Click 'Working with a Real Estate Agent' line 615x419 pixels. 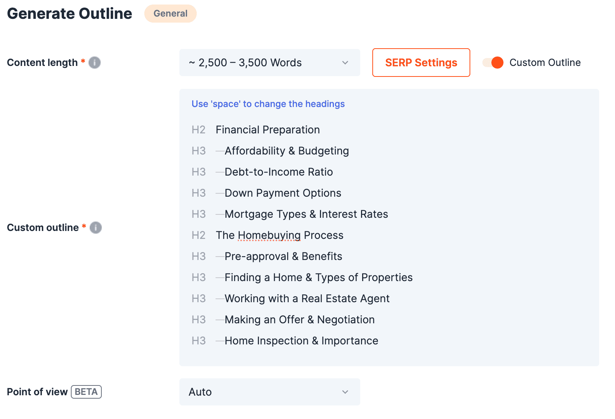point(307,298)
